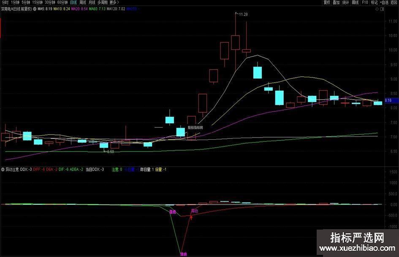Click the red DIFF: -6 value
Image resolution: width=399 pixels, height=257 pixels.
[39, 169]
